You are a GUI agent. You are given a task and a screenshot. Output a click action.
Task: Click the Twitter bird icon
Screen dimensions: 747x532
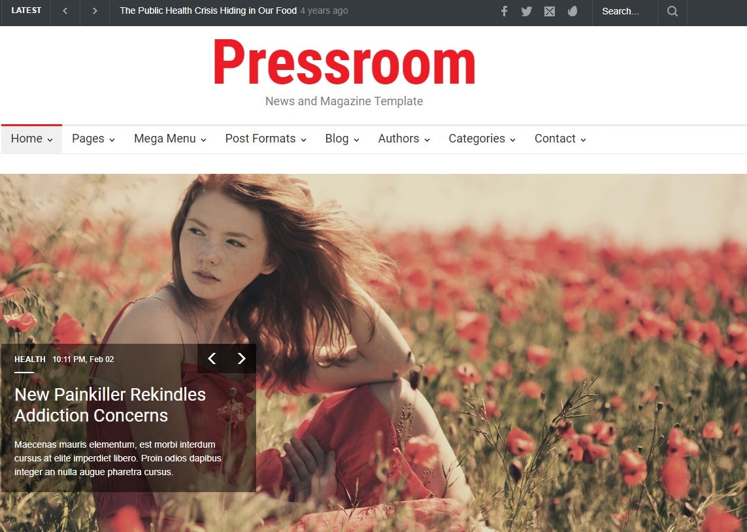pos(527,11)
